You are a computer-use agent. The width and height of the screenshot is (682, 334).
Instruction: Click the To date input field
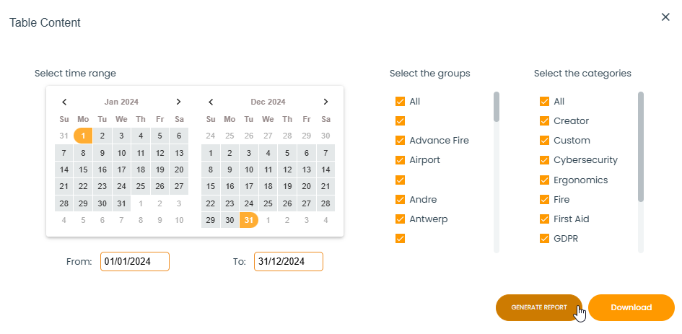(288, 261)
